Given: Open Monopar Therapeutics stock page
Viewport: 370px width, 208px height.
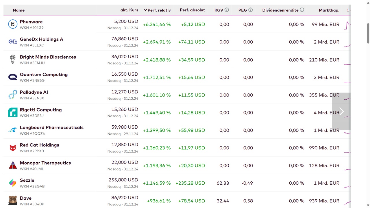Looking at the screenshot, I should point(45,163).
